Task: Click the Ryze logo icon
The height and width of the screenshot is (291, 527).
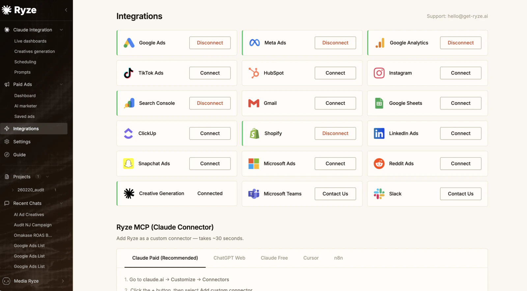Action: point(7,10)
